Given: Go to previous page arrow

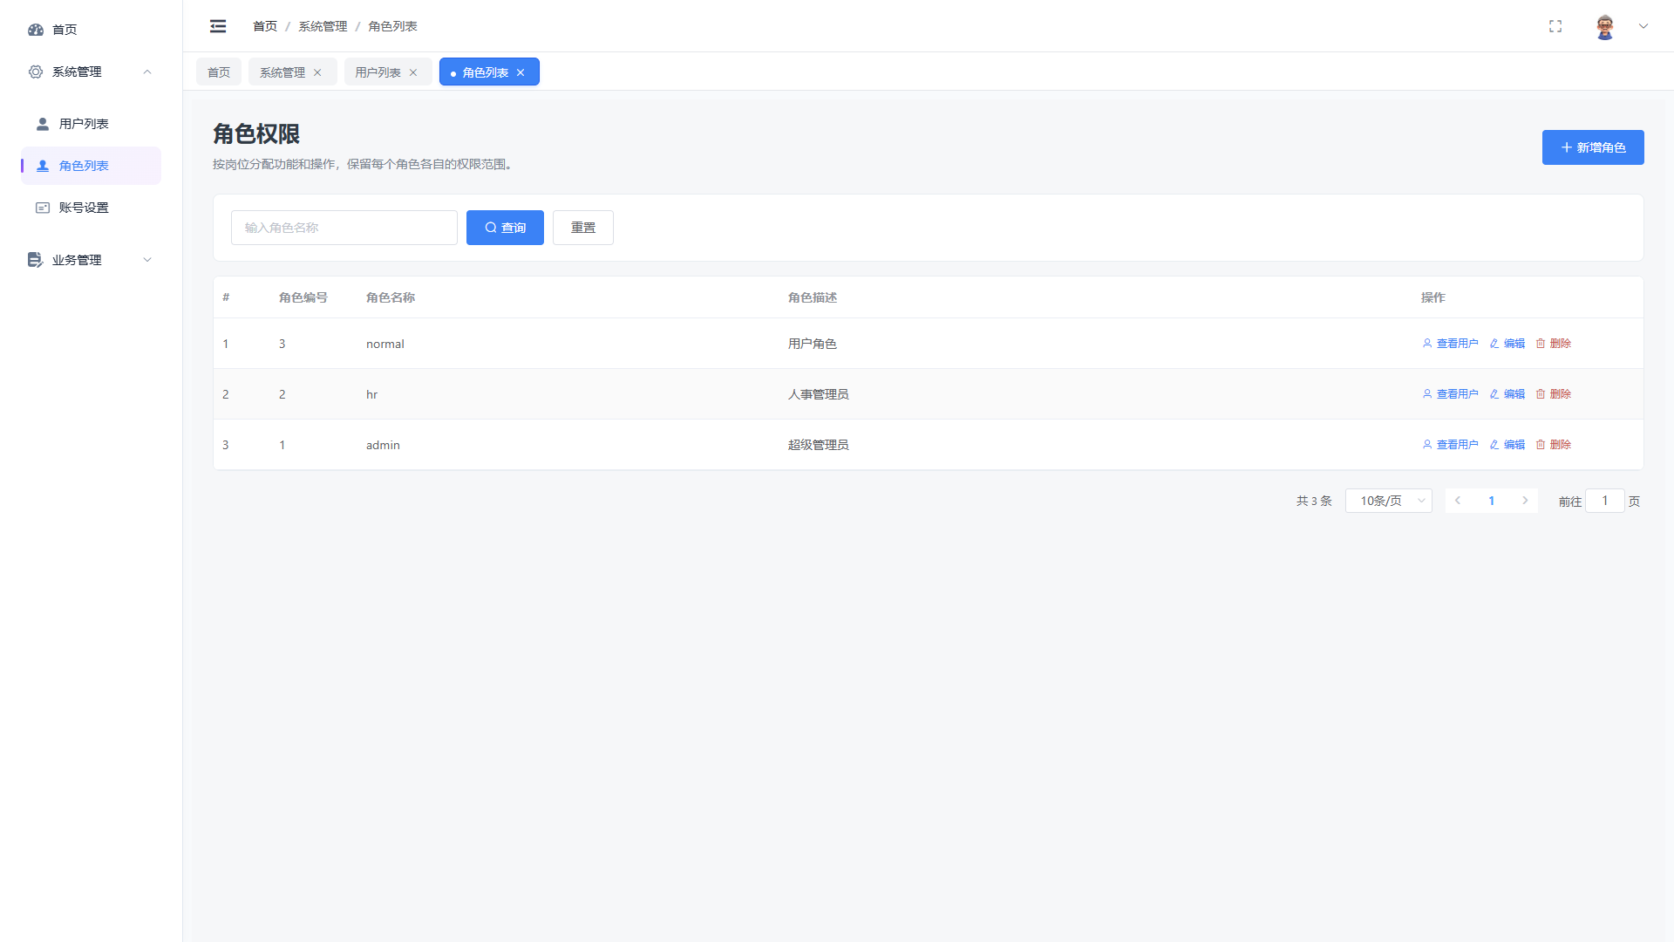Looking at the screenshot, I should [x=1458, y=501].
